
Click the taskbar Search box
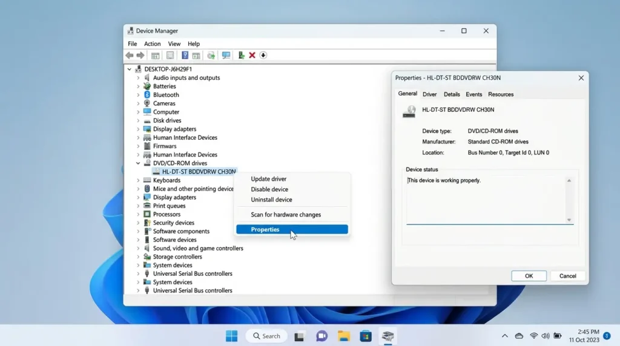(266, 336)
